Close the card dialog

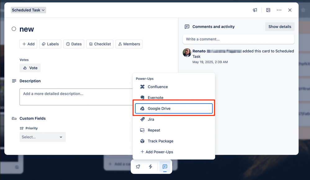coord(290,10)
